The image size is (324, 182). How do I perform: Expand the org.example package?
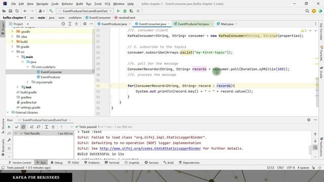click(27, 82)
